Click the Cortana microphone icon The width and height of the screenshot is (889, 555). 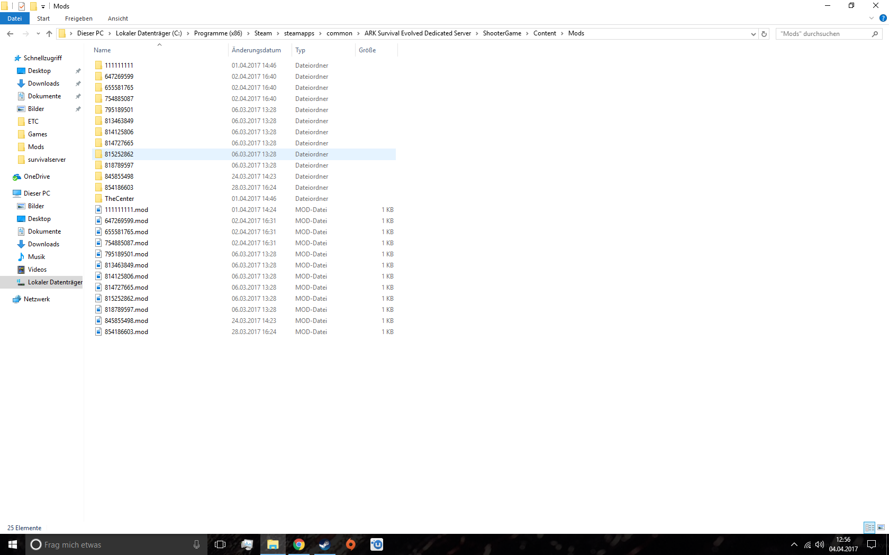(196, 544)
